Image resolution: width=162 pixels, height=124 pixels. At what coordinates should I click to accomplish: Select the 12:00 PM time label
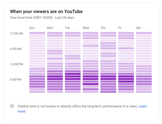point(16,64)
